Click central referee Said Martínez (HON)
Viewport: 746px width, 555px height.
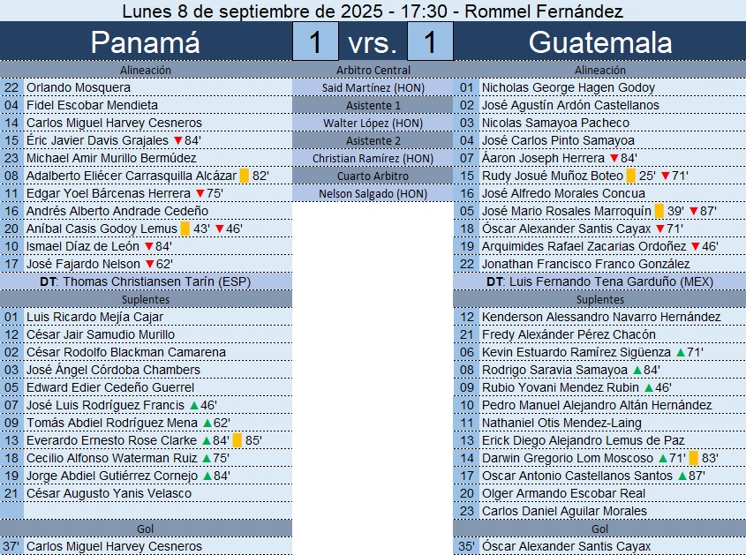[x=373, y=87]
